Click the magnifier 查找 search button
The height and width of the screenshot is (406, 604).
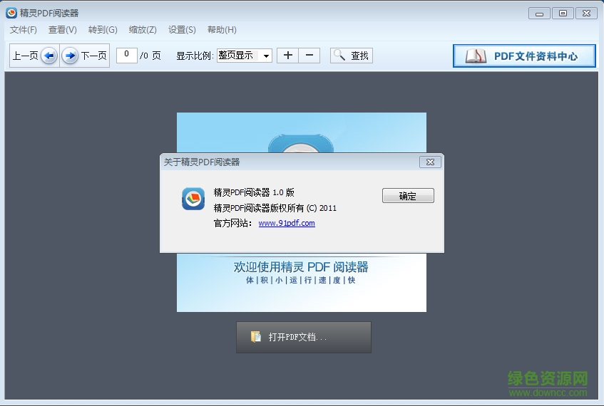point(351,56)
